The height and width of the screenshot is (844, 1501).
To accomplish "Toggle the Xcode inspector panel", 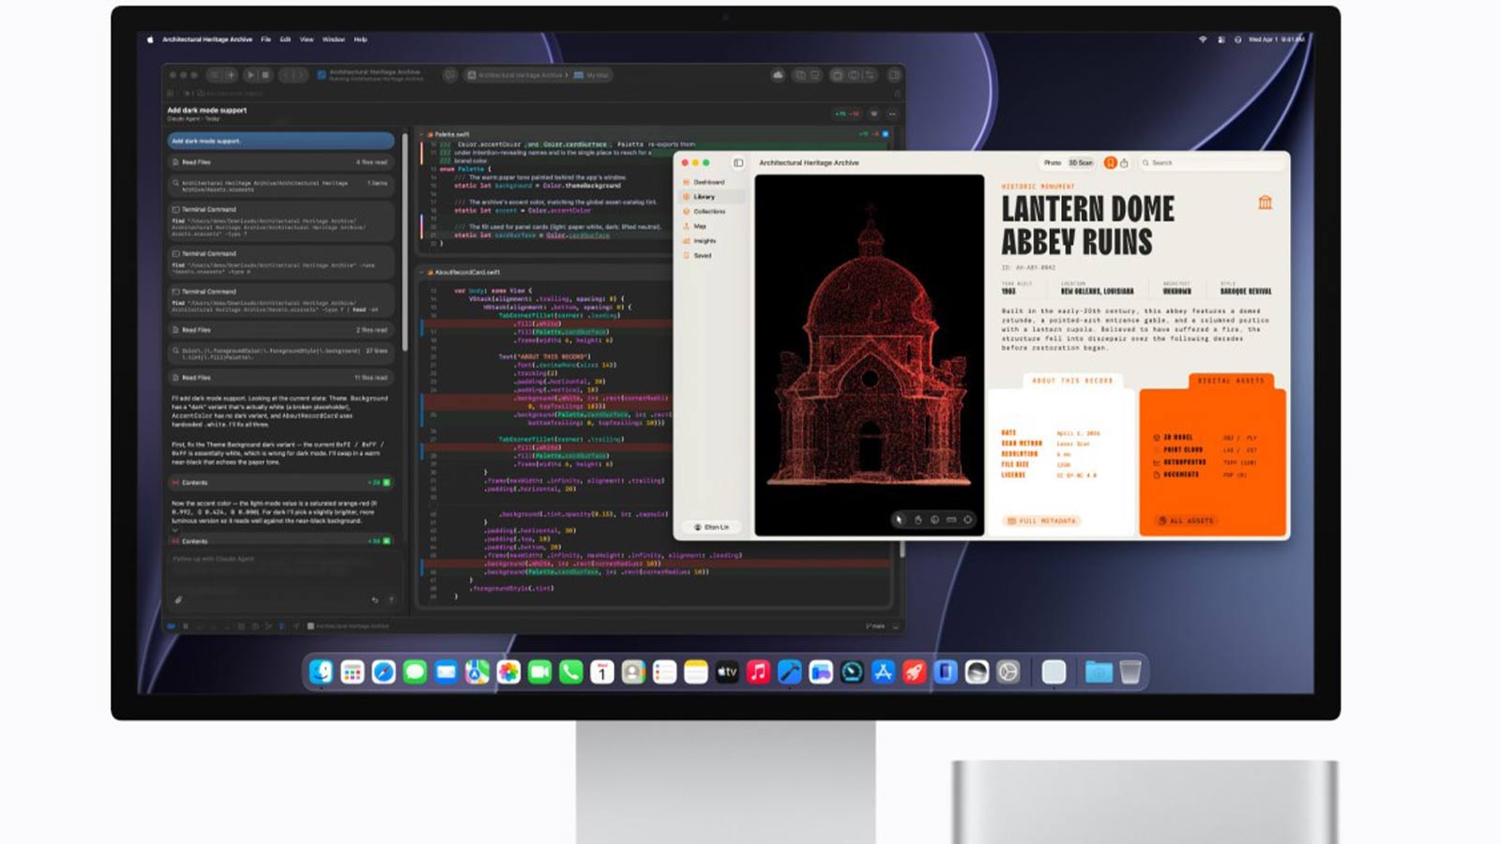I will 894,75.
